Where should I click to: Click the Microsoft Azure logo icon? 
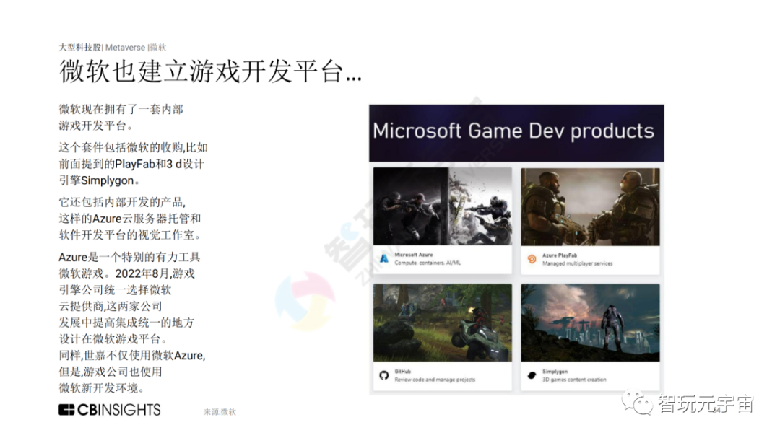point(384,258)
